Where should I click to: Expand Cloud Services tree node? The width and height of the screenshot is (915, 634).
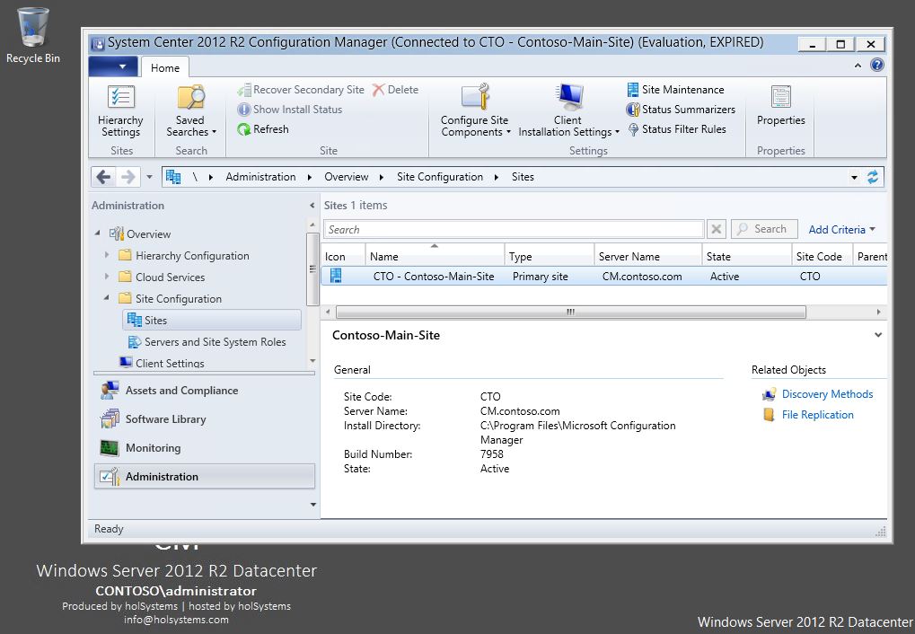106,276
